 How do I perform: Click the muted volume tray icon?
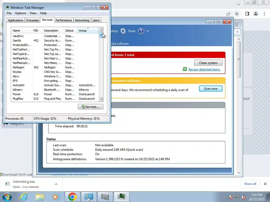pyautogui.click(x=243, y=197)
